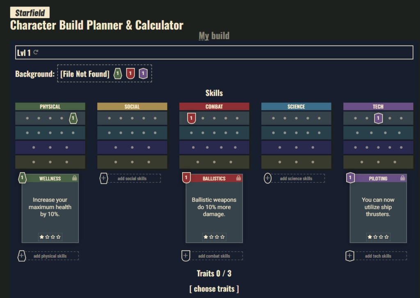Click the COMBAT tree header
420x298 pixels.
(x=214, y=106)
